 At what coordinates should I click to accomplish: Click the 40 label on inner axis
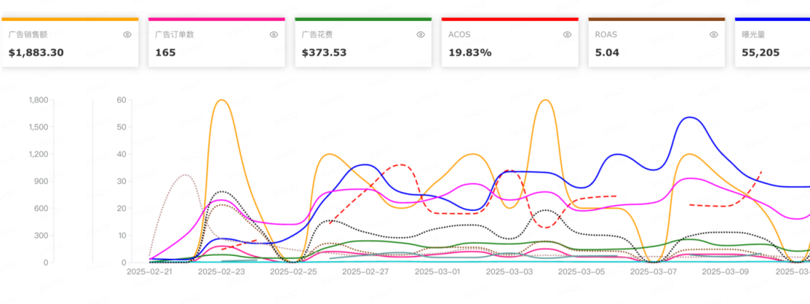pyautogui.click(x=122, y=154)
